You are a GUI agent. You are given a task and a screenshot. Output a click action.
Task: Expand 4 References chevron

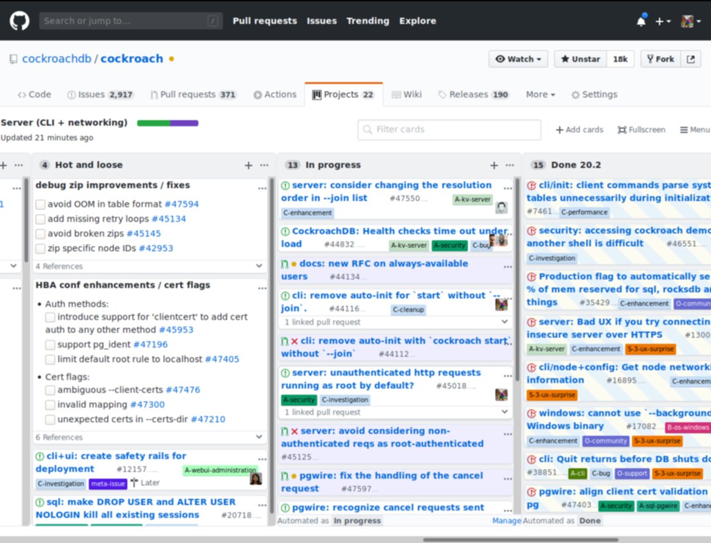click(x=259, y=266)
